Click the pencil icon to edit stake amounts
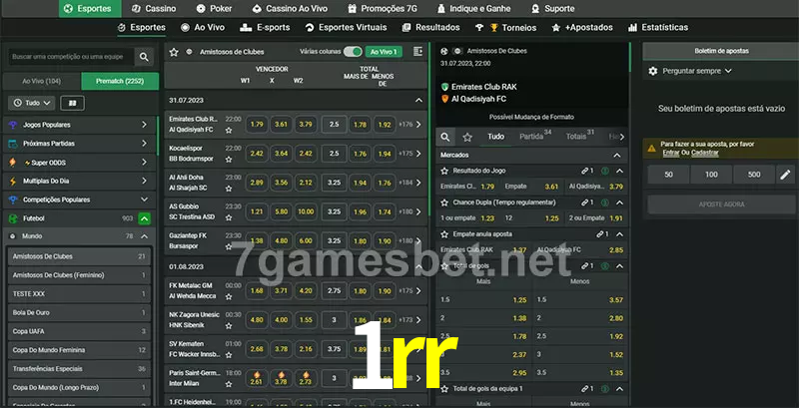 click(x=785, y=175)
